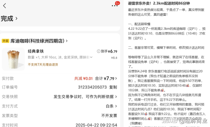This screenshot has width=210, height=127.
Task: Select order number 312334205073
Action: pos(93,87)
